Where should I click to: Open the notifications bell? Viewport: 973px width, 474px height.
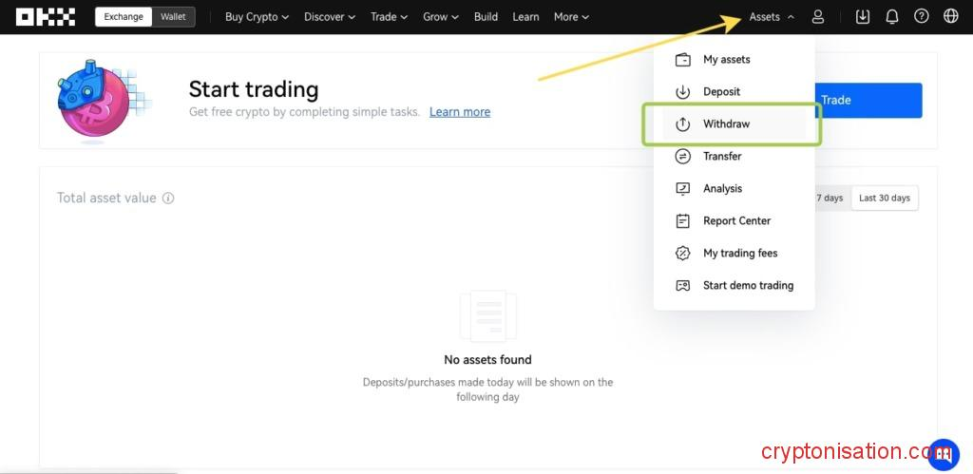891,16
